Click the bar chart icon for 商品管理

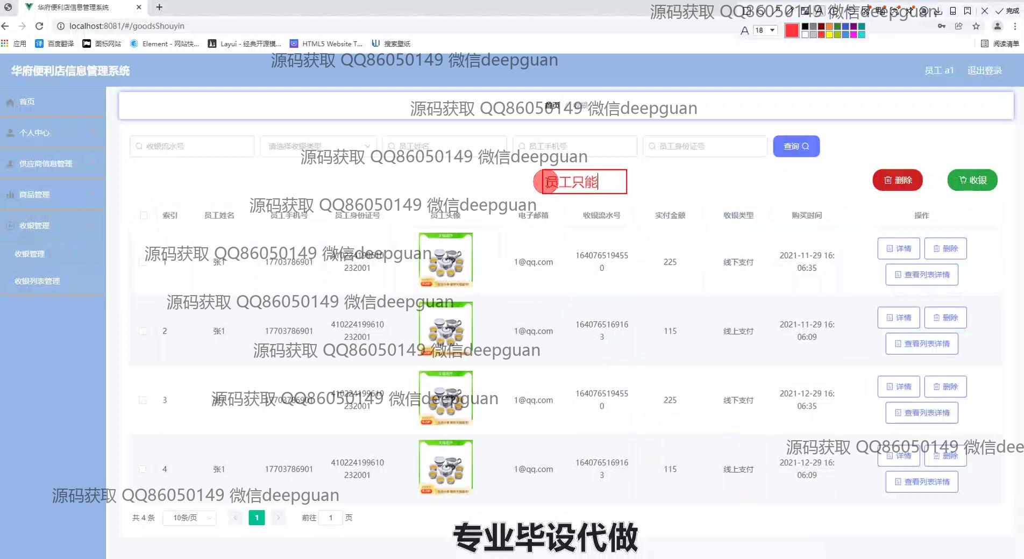tap(10, 195)
